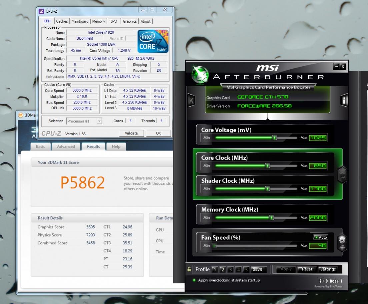The width and height of the screenshot is (368, 304).
Task: Click the Link clocks icon
Action: (342, 174)
